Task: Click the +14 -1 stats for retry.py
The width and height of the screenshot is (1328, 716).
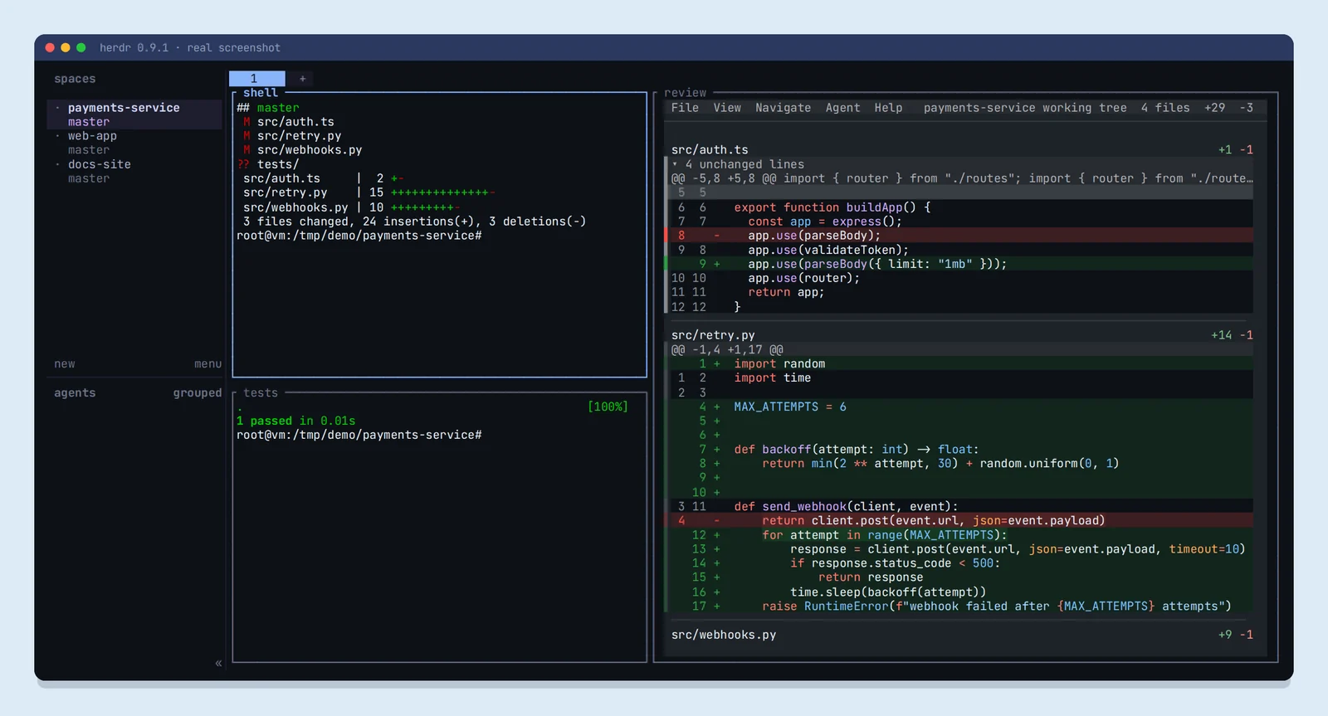Action: pos(1232,335)
